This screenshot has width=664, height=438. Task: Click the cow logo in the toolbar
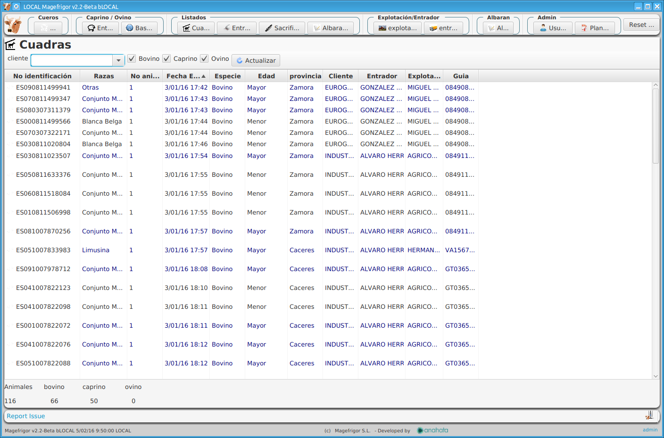(13, 25)
